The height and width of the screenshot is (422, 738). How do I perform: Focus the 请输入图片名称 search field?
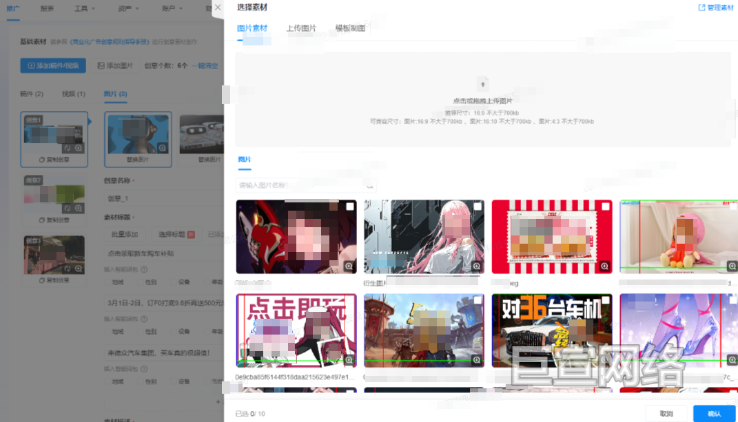click(x=305, y=185)
